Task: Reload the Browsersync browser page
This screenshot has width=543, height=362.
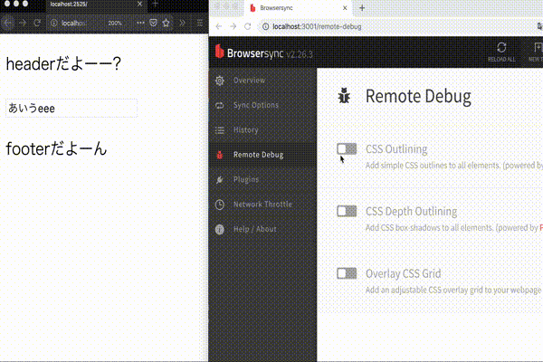Action: (248, 26)
